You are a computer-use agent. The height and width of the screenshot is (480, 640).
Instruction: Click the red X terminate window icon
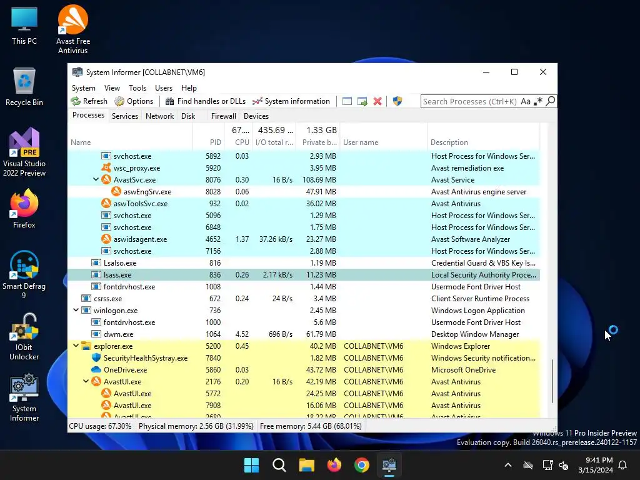[377, 101]
